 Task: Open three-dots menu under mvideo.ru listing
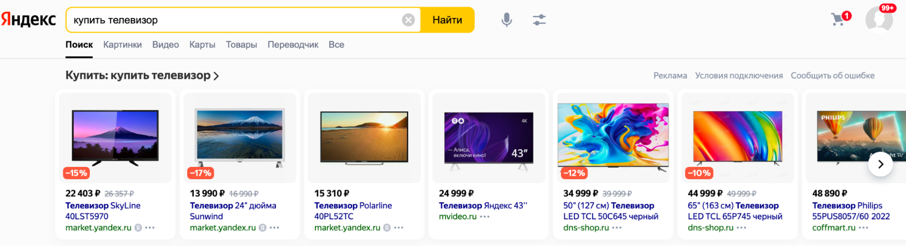point(485,217)
